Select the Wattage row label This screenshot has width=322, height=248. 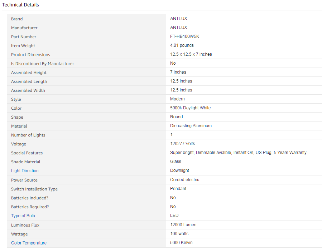[19, 234]
